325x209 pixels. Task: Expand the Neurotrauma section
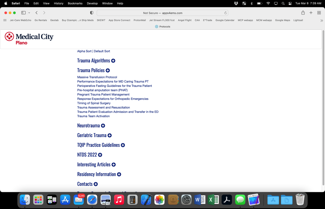pyautogui.click(x=103, y=126)
